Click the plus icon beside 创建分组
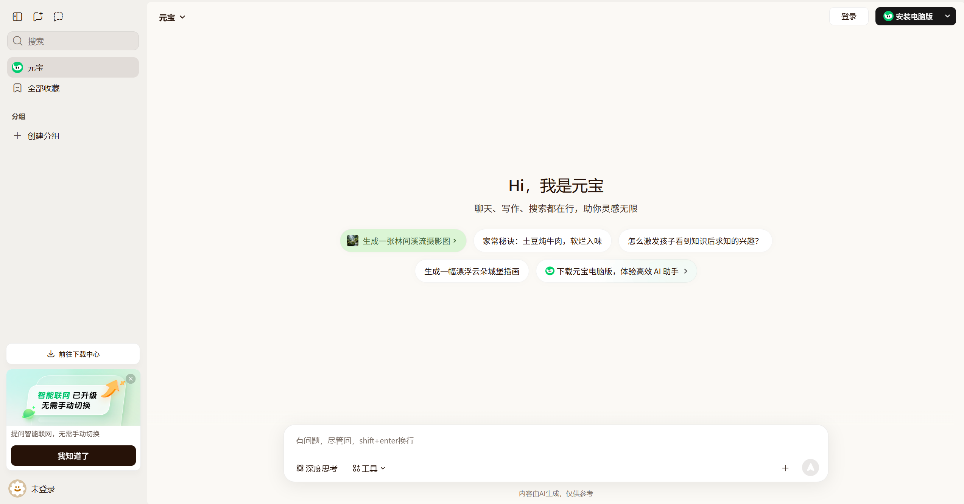 (17, 135)
